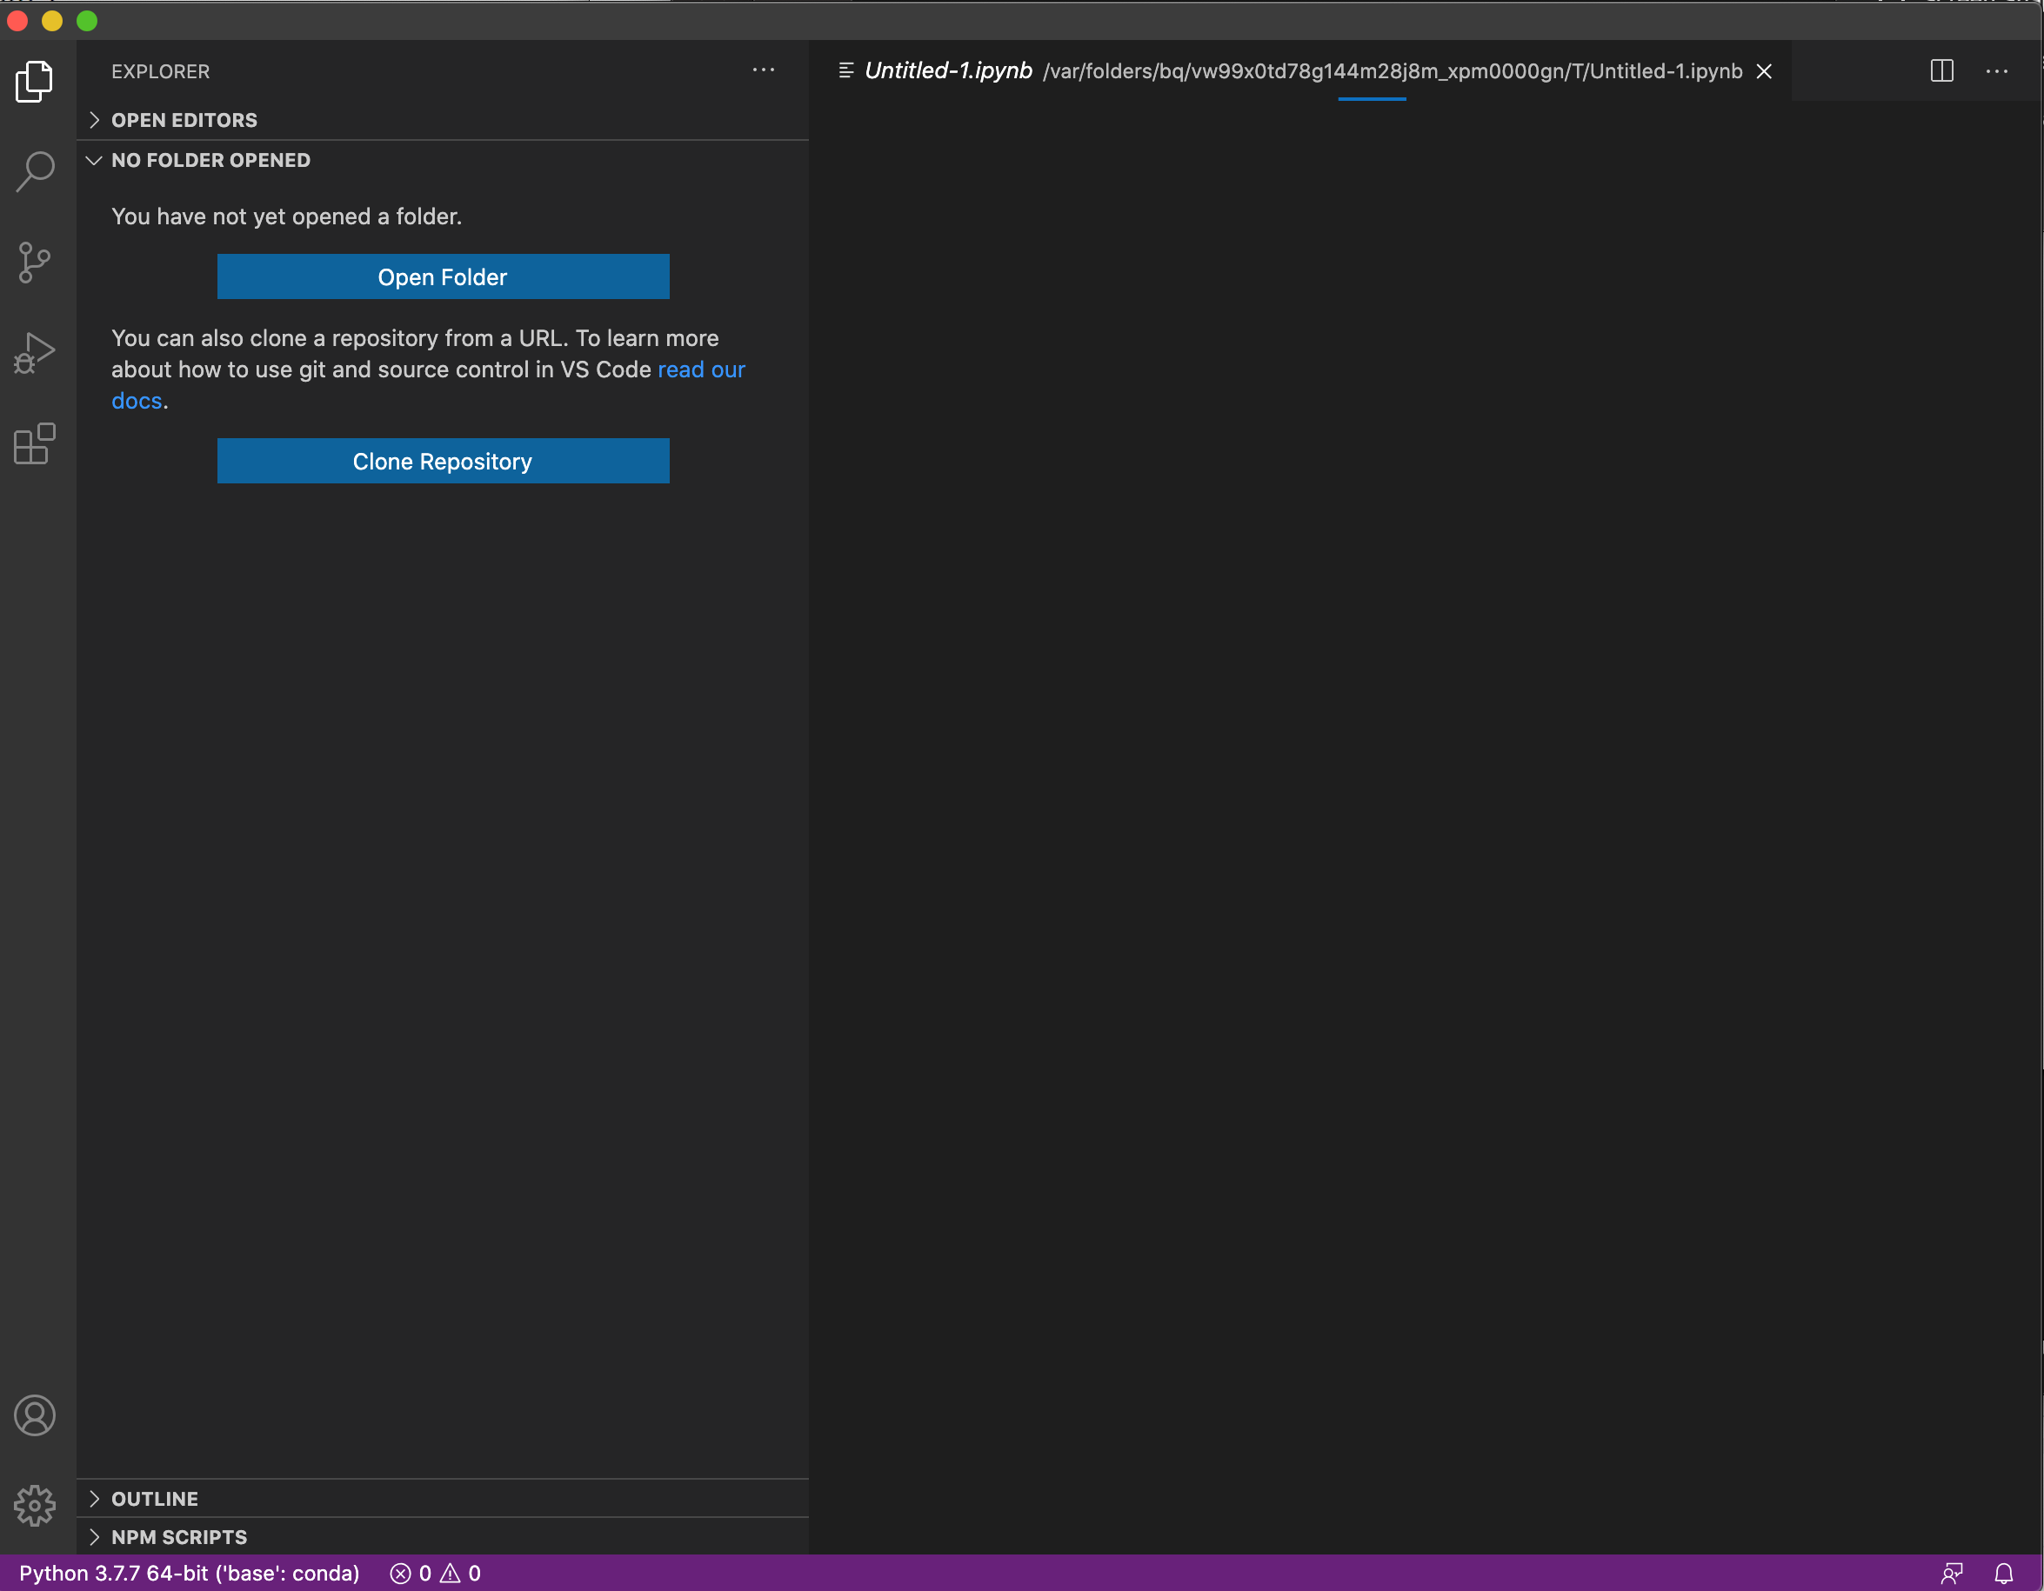Open the editor more actions menu
Image resolution: width=2044 pixels, height=1591 pixels.
(1997, 71)
